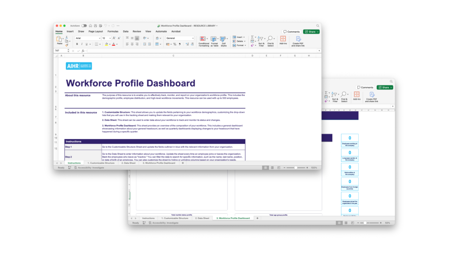The image size is (450, 253).
Task: Toggle the AutoSave switch
Action: (84, 26)
